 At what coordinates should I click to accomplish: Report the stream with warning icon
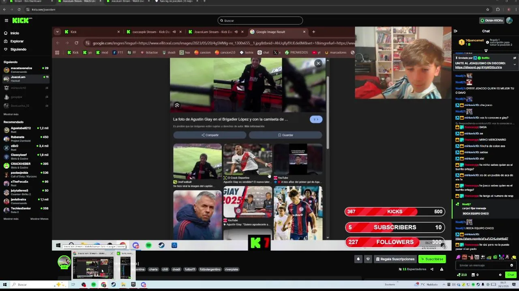coord(442,269)
